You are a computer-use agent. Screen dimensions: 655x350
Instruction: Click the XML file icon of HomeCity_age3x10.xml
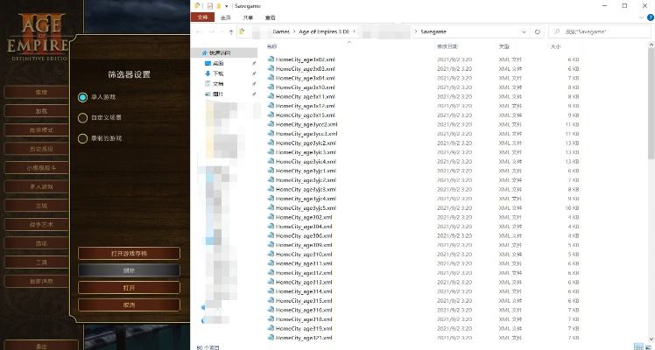271,87
